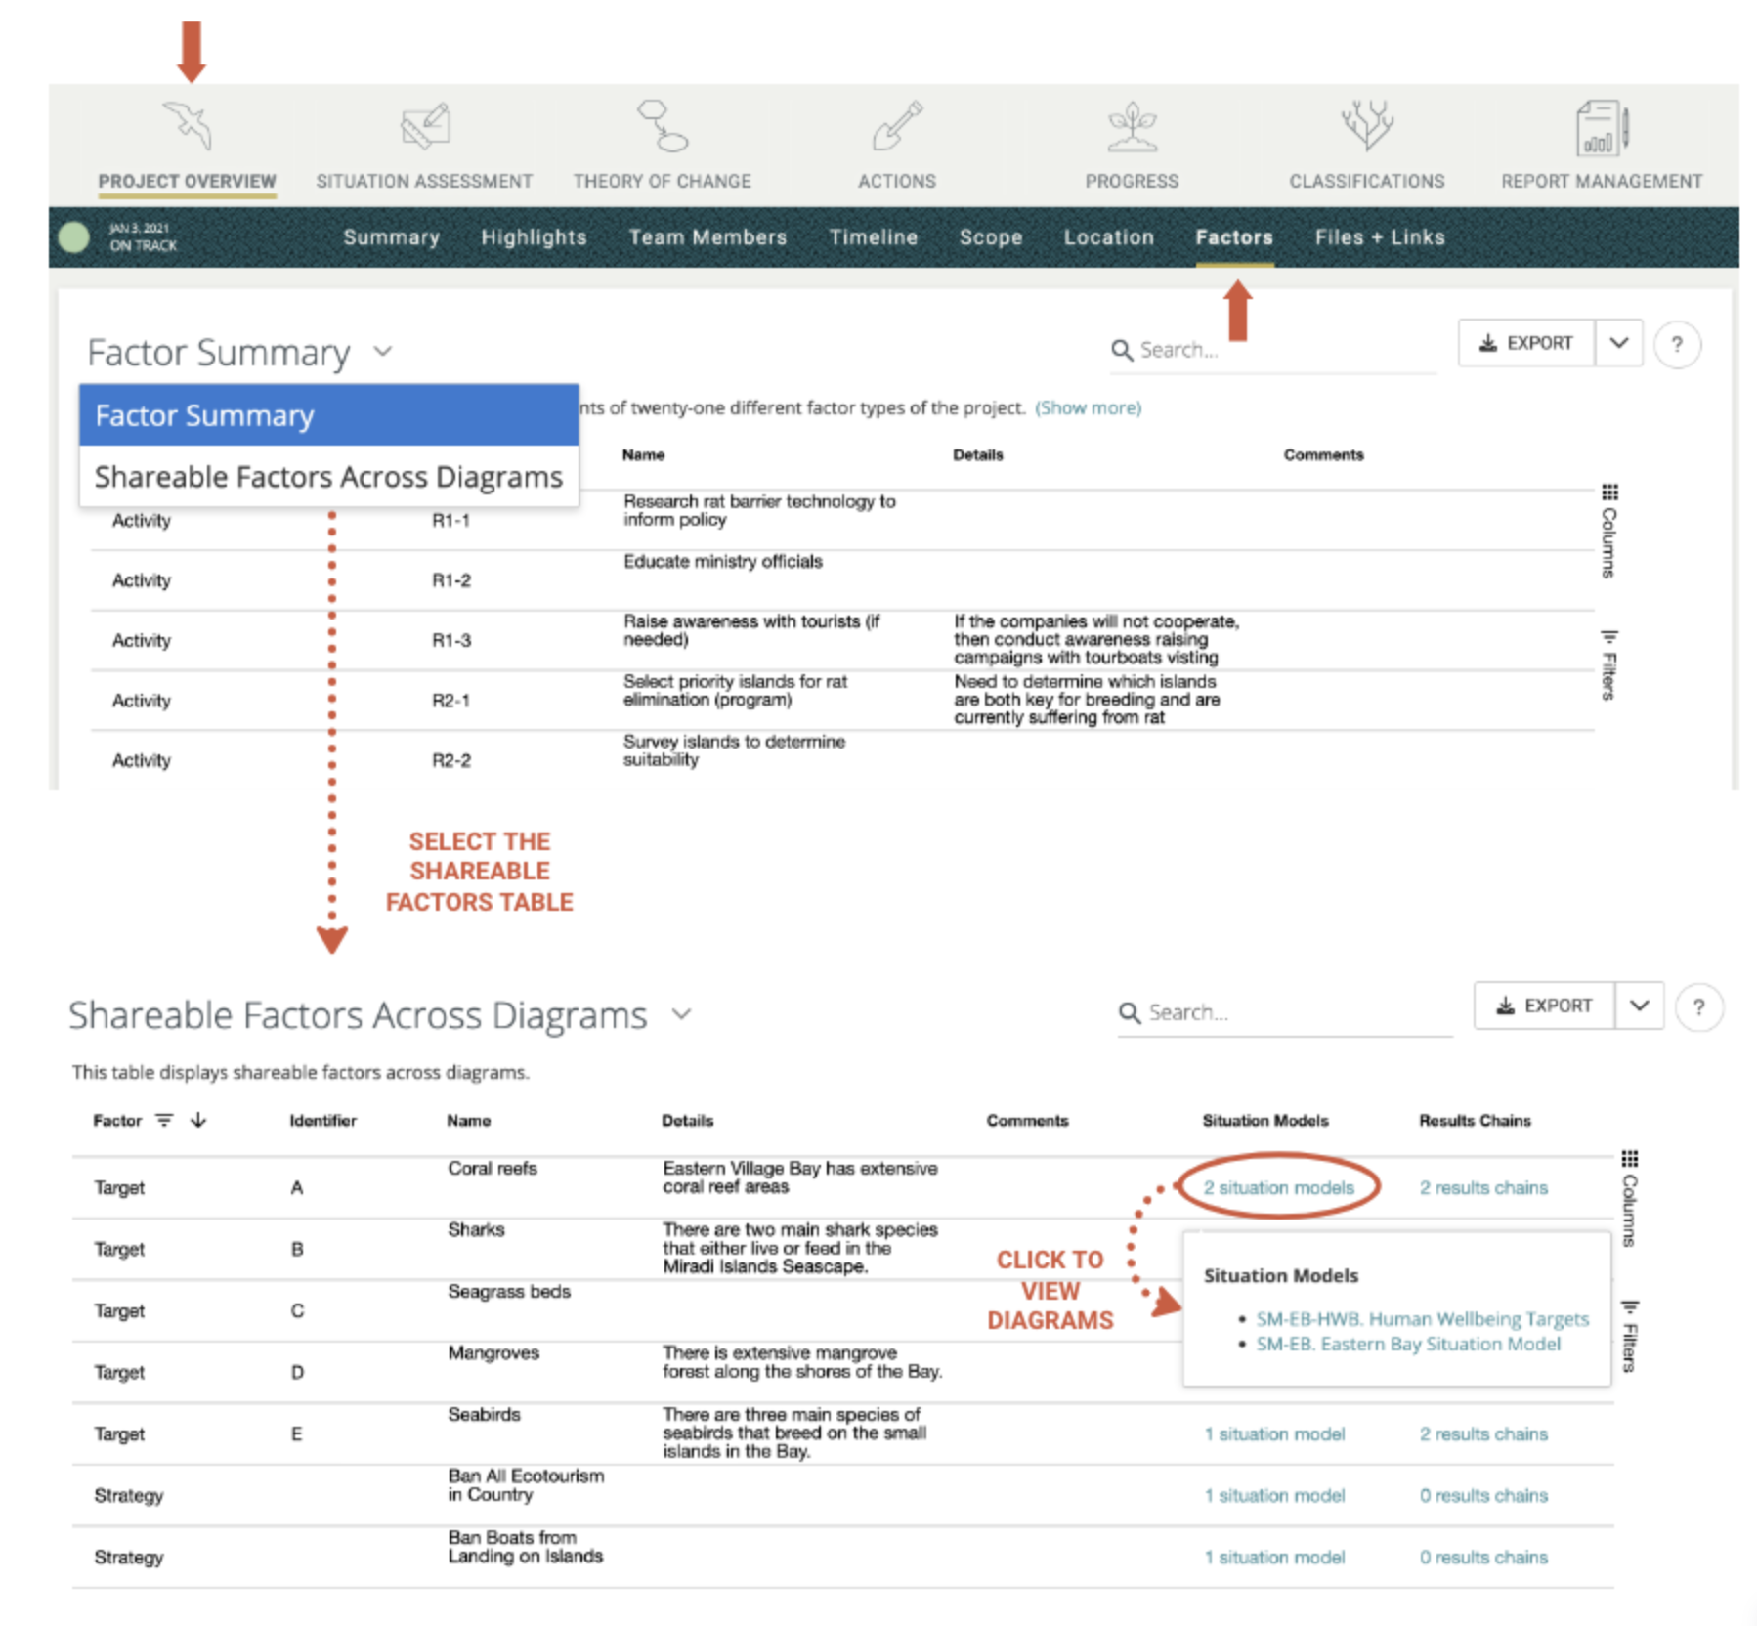Open Situation Assessment icon
This screenshot has width=1757, height=1626.
click(424, 126)
